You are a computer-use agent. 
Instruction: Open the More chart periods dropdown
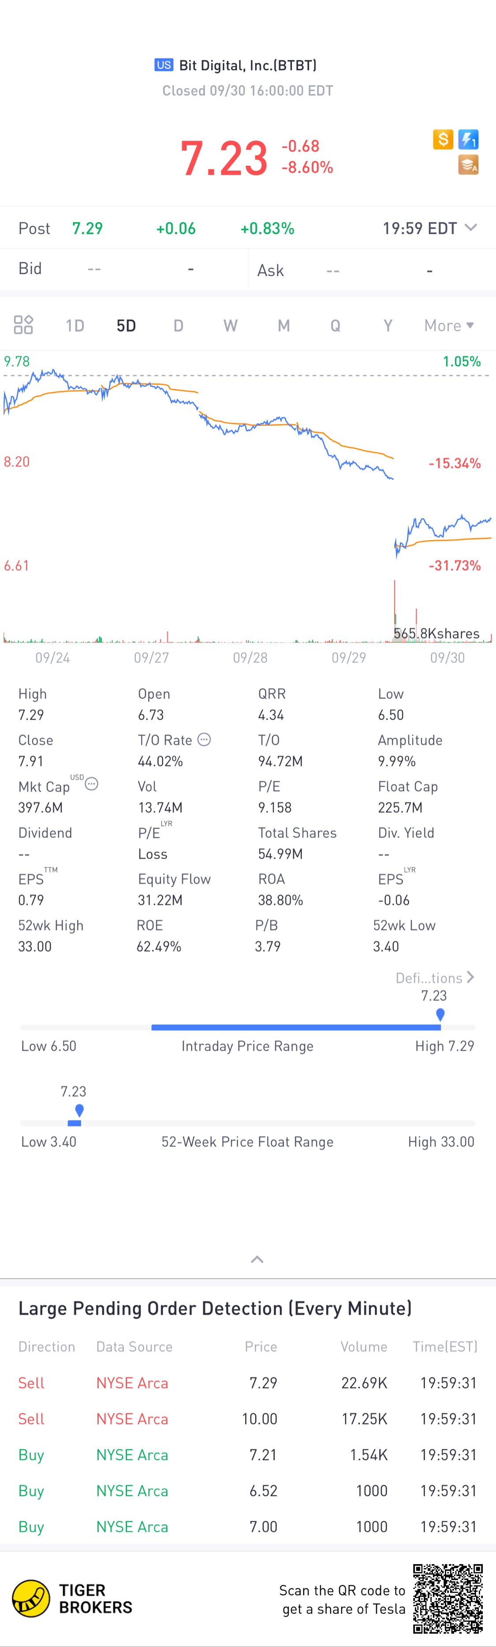pos(449,325)
